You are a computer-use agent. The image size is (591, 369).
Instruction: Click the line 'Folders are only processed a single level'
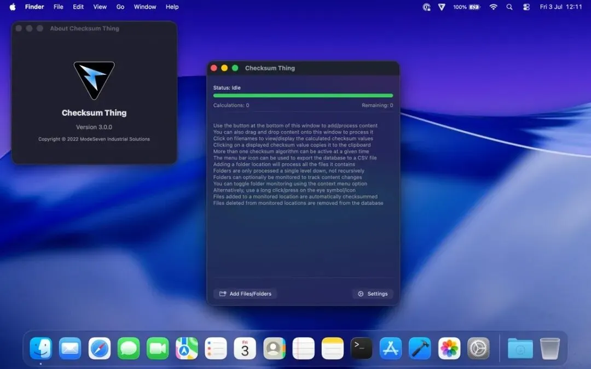pos(289,171)
